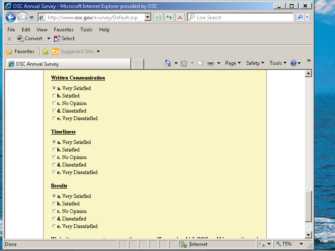
Task: Select Very Dissatisfied under Results
Action: (54, 226)
